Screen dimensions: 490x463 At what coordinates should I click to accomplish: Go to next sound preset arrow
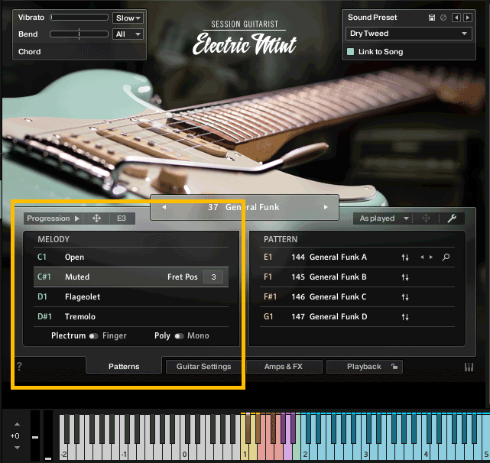point(468,18)
